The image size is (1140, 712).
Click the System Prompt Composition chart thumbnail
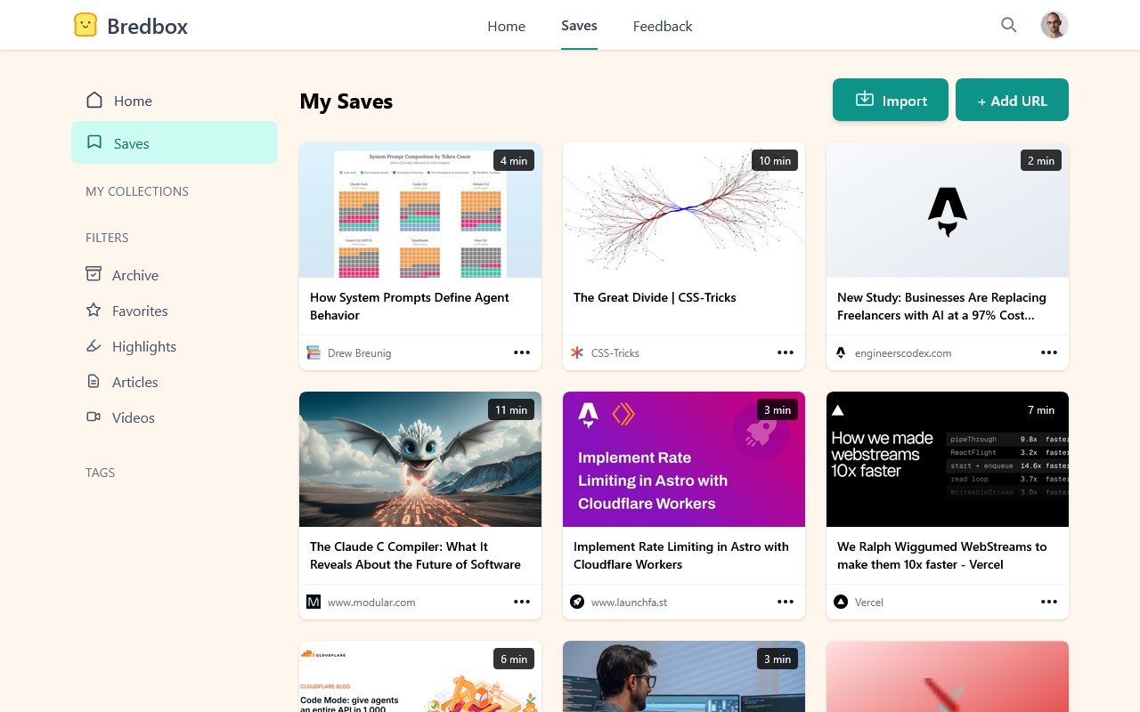point(420,210)
